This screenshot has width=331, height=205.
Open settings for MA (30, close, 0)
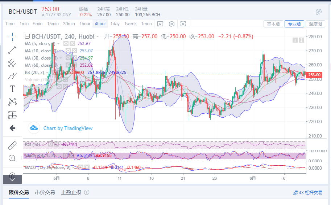click(x=68, y=58)
